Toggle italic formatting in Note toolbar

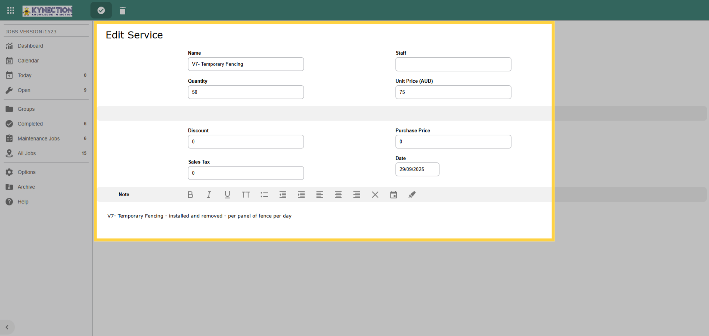pos(209,195)
